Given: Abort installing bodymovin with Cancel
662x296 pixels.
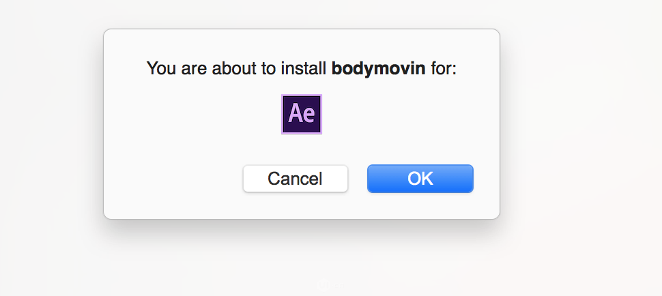Looking at the screenshot, I should pyautogui.click(x=296, y=179).
